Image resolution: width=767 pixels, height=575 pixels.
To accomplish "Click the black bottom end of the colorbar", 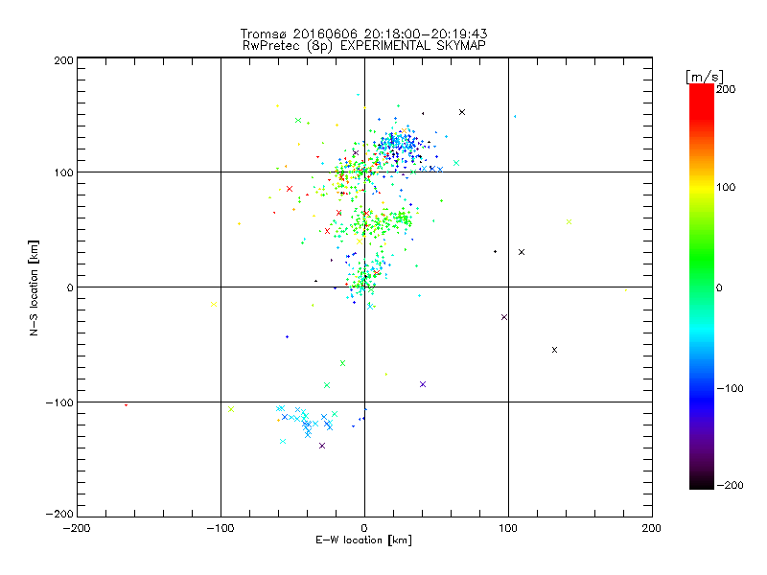I will click(702, 483).
